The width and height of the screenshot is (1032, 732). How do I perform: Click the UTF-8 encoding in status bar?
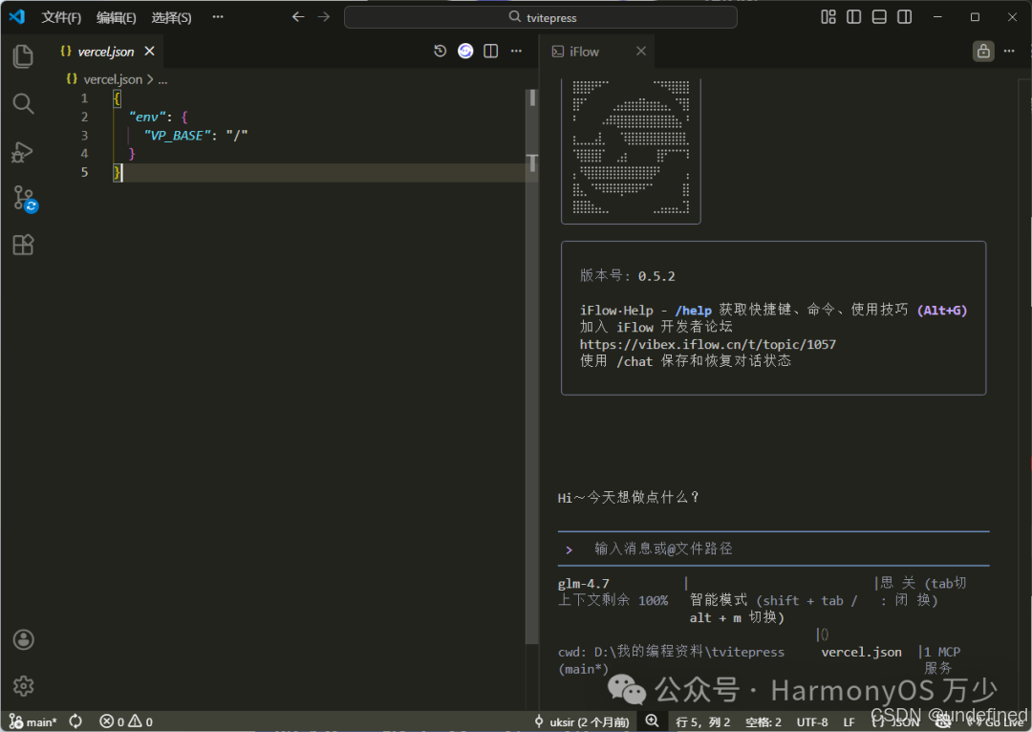pyautogui.click(x=812, y=721)
